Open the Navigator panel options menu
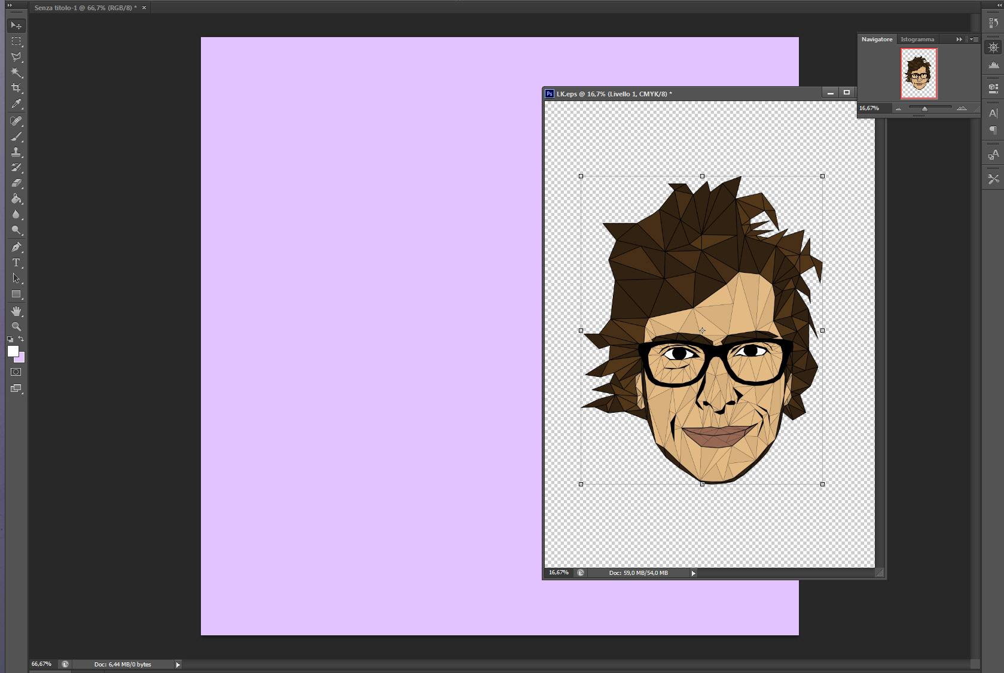This screenshot has height=673, width=1004. click(974, 39)
